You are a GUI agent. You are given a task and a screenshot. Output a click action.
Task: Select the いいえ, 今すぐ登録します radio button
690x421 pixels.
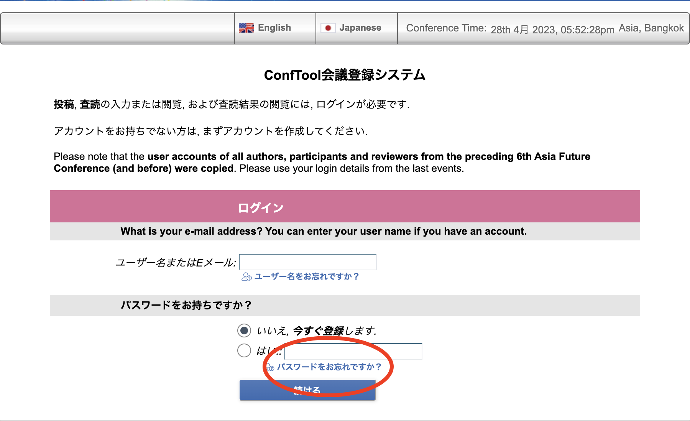[244, 331]
